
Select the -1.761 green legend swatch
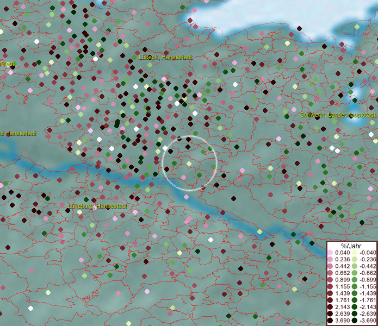pyautogui.click(x=355, y=300)
